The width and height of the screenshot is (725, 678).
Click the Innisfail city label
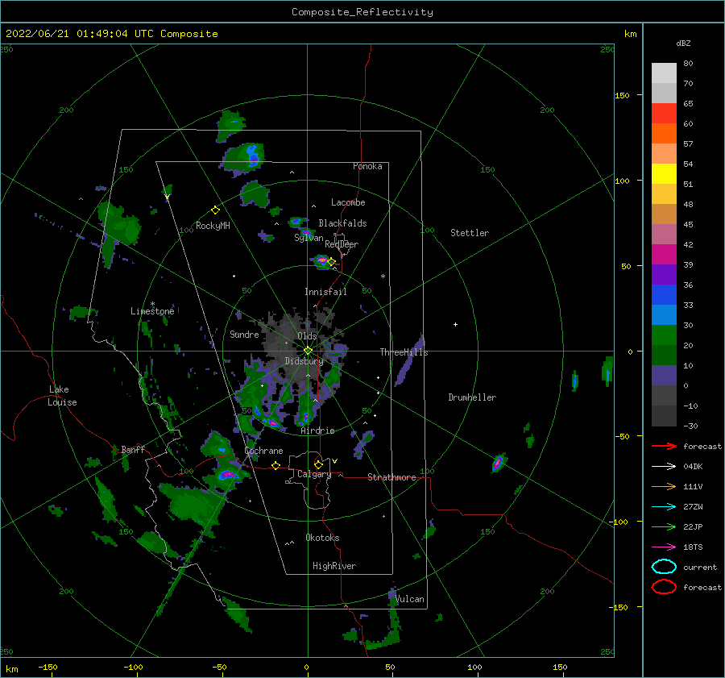pyautogui.click(x=325, y=292)
